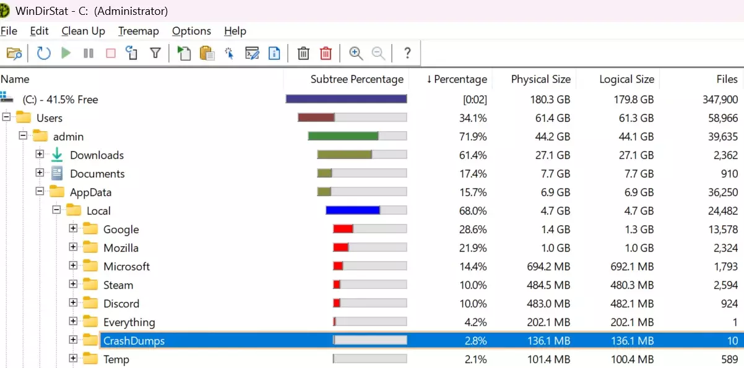Select the Discord folder row
Screen dimensions: 744x368
point(372,303)
